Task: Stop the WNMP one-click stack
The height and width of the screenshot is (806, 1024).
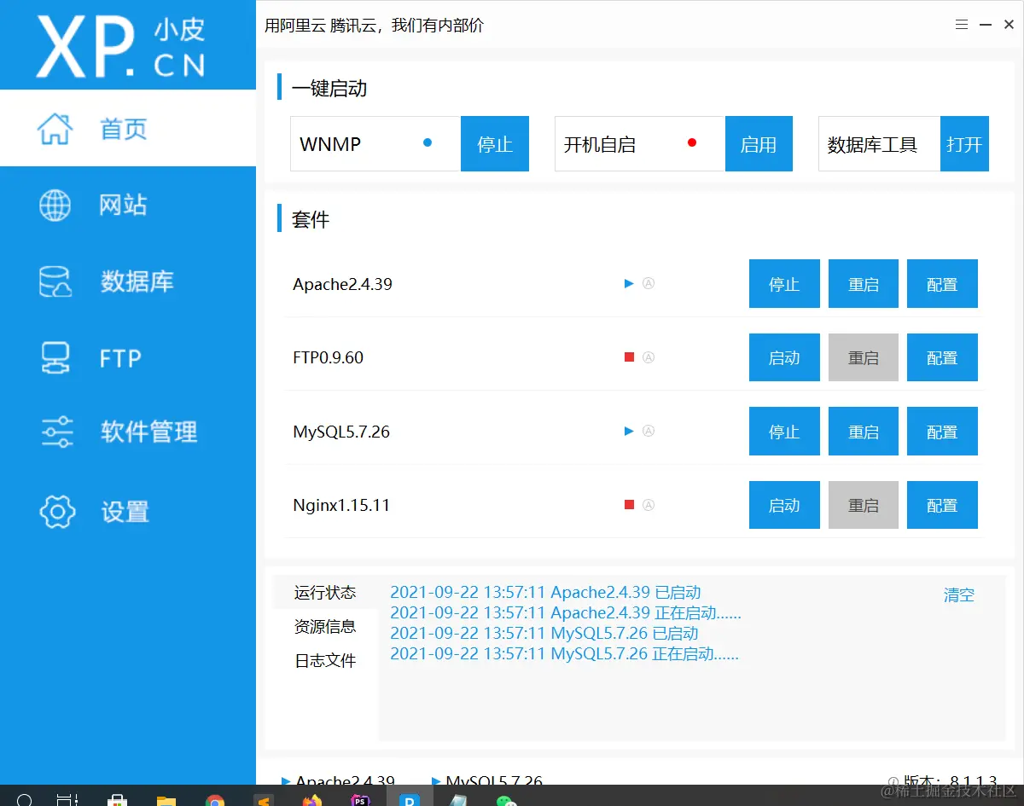Action: point(495,144)
